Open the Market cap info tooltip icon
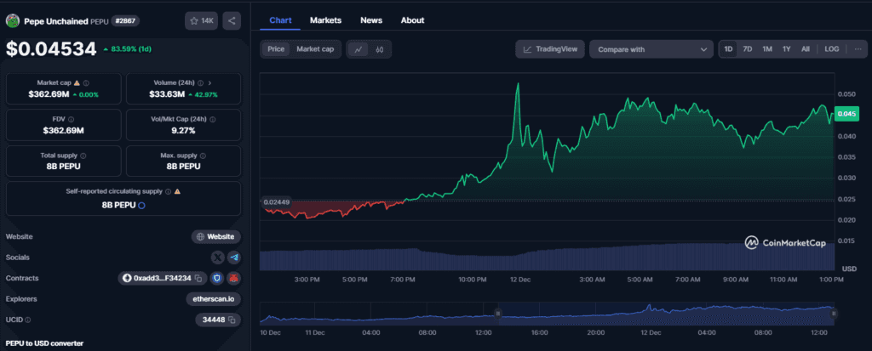Image resolution: width=872 pixels, height=351 pixels. click(86, 82)
